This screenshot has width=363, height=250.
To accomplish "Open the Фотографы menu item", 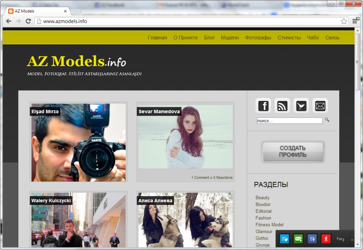I will coord(258,38).
